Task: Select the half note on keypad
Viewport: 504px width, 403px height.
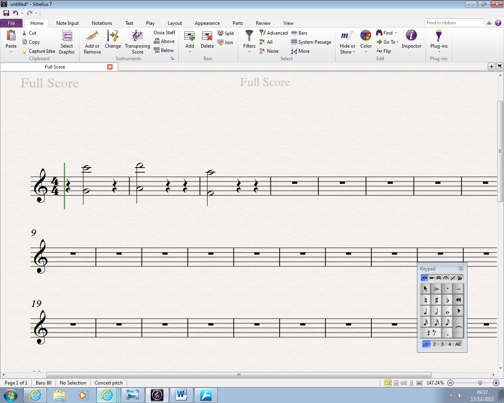Action: coord(437,311)
